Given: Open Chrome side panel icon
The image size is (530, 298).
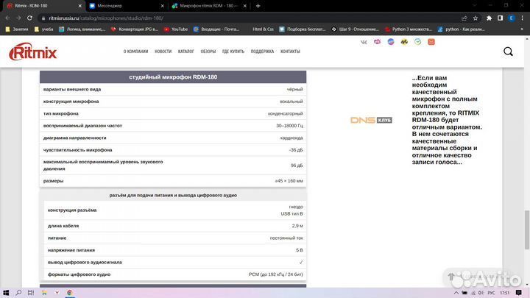Looking at the screenshot, I should coord(498,17).
